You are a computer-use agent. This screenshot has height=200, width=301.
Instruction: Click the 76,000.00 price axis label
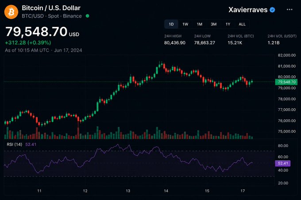(x=287, y=121)
